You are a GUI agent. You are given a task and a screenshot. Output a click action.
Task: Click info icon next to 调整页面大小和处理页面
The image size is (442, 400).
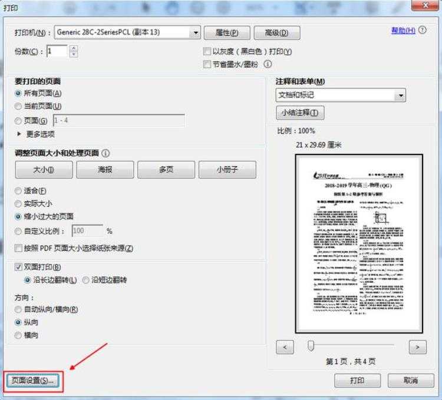pyautogui.click(x=105, y=153)
